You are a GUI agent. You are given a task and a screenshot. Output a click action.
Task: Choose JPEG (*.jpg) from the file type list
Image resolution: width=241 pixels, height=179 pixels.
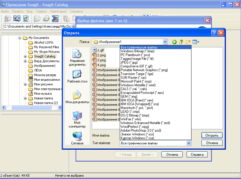pos(156,62)
